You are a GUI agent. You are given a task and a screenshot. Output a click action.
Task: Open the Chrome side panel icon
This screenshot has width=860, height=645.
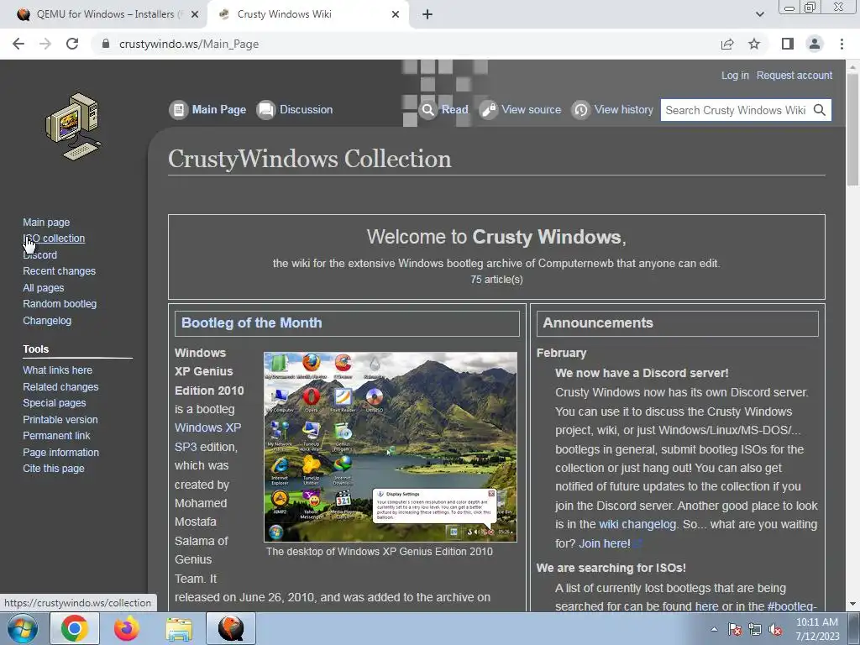click(x=788, y=44)
